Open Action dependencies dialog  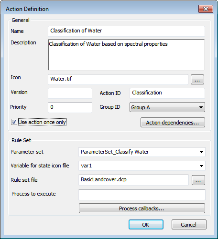pyautogui.click(x=173, y=123)
